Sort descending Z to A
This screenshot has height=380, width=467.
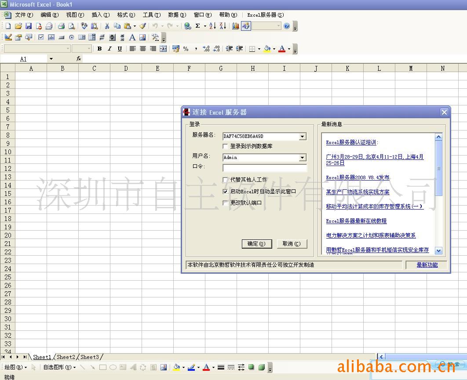click(223, 26)
